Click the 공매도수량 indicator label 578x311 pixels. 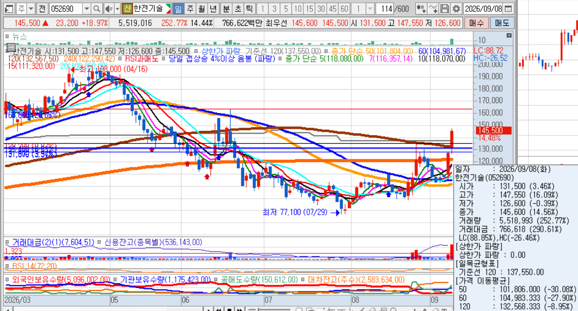pos(259,280)
